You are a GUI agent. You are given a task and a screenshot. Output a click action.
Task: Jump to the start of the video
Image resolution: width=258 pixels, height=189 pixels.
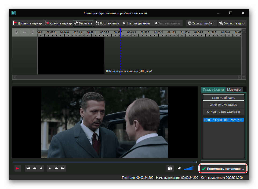(x=28, y=168)
